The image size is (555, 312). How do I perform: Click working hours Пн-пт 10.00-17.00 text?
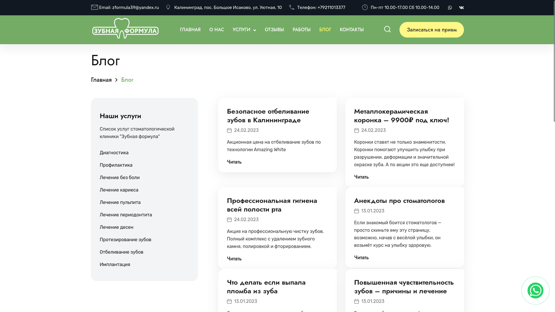[405, 8]
